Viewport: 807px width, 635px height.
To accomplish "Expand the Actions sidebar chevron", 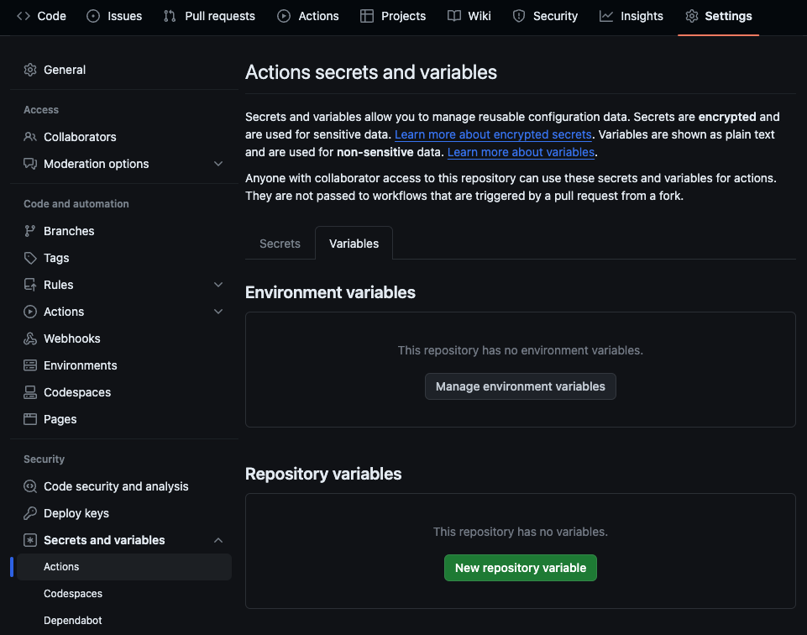I will pyautogui.click(x=218, y=312).
